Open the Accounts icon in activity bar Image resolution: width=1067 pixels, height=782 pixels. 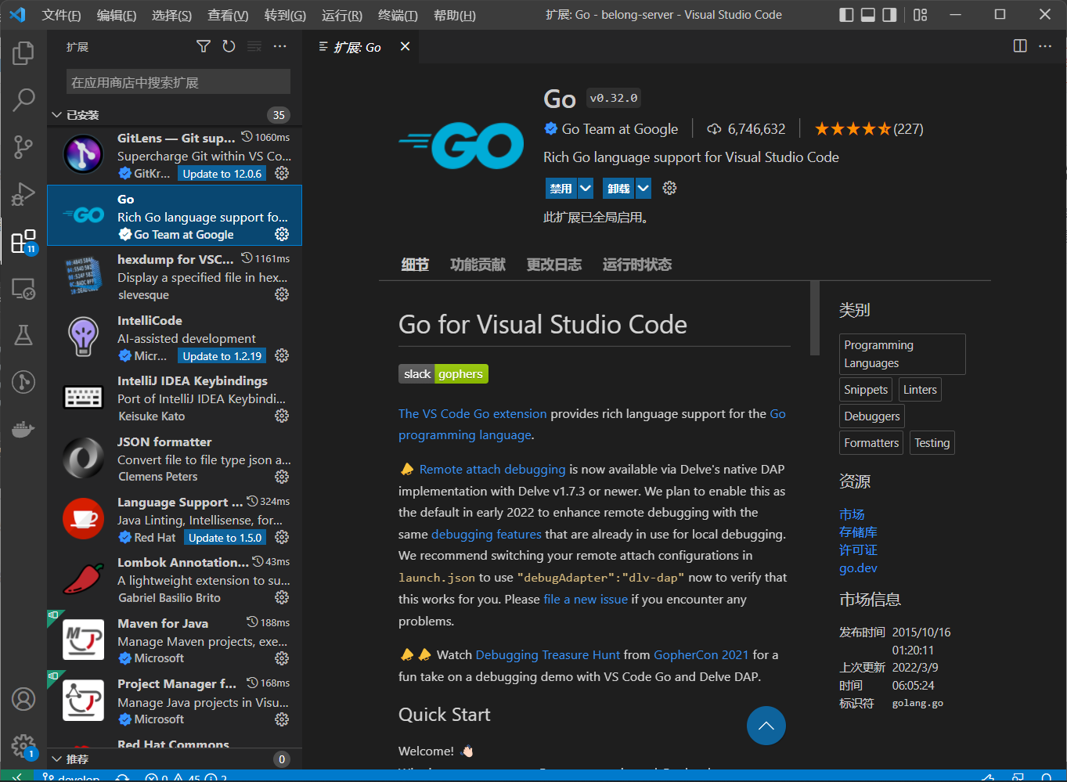coord(23,699)
